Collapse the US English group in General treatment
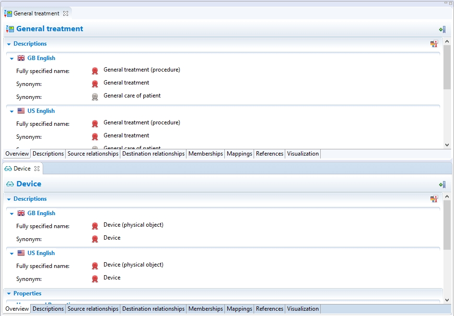This screenshot has width=454, height=316. 12,111
